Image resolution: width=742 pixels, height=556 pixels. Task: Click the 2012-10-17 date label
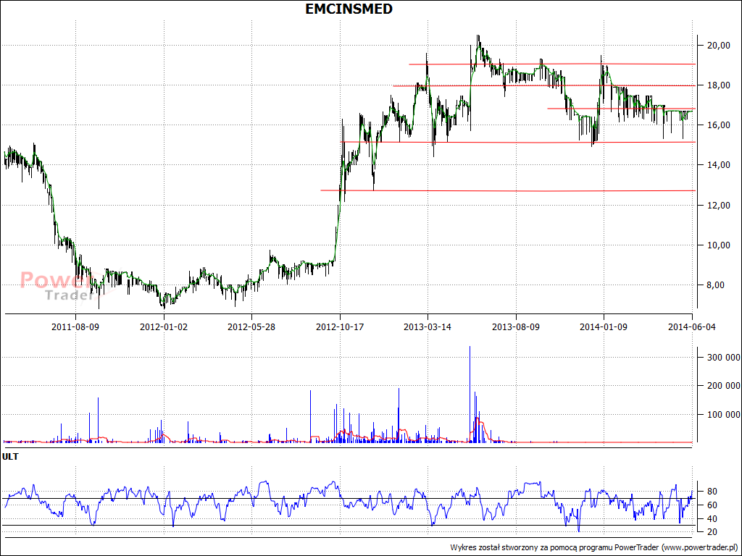(x=340, y=327)
